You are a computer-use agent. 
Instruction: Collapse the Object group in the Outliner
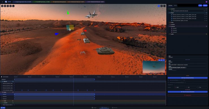pos(169,13)
